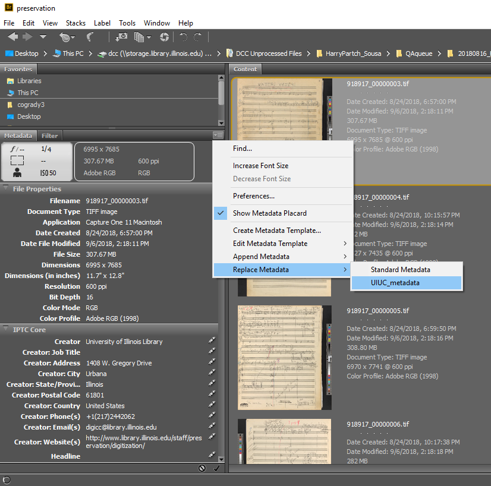Select Create Metadata Template option
Viewport: 491px width, 486px height.
click(x=276, y=231)
